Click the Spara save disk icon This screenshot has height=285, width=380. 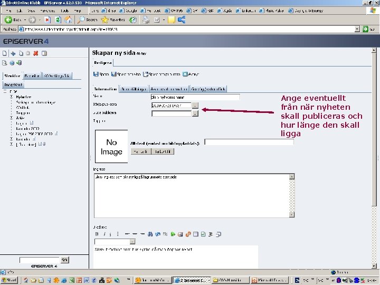(96, 74)
